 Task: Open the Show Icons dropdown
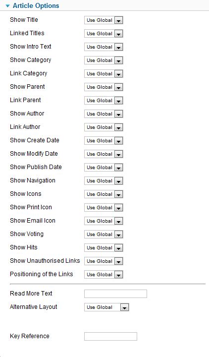click(104, 194)
